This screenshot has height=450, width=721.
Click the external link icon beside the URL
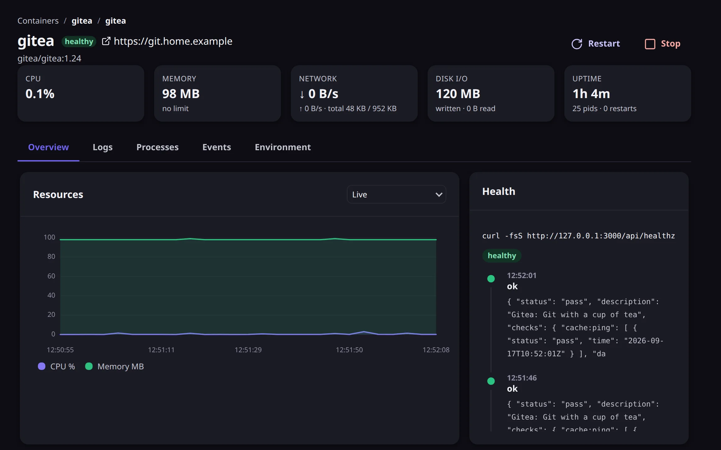(106, 41)
